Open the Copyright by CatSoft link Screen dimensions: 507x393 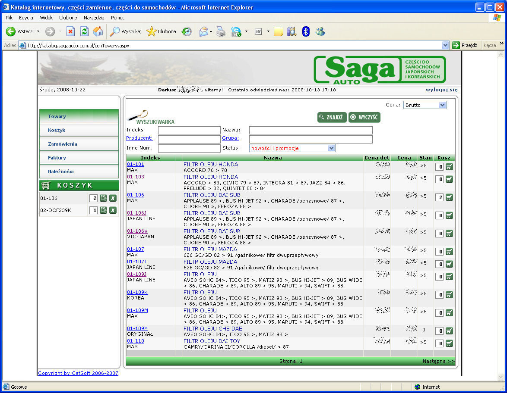[x=78, y=373]
